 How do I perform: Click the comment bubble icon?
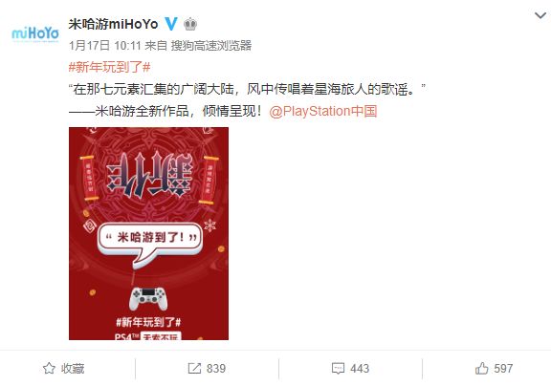point(338,369)
